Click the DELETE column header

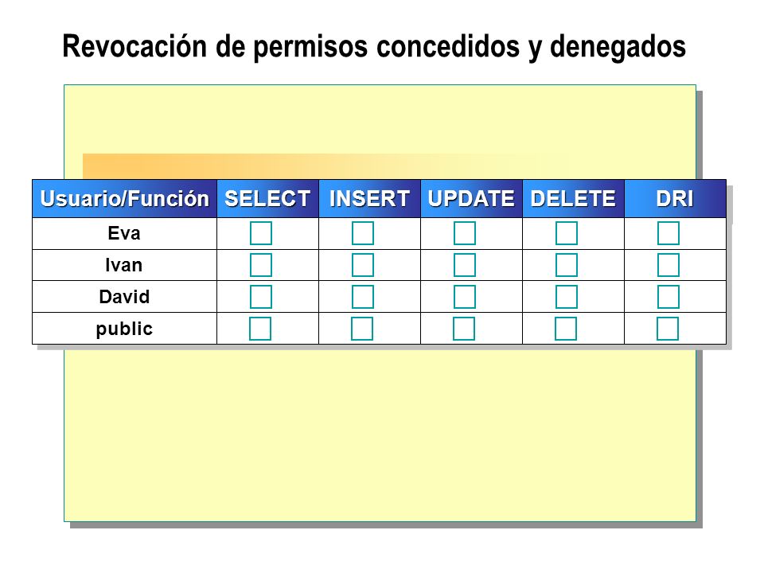[x=573, y=198]
